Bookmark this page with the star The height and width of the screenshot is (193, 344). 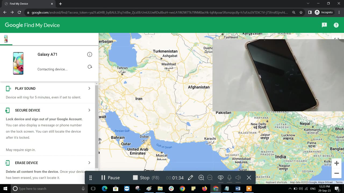click(x=301, y=12)
